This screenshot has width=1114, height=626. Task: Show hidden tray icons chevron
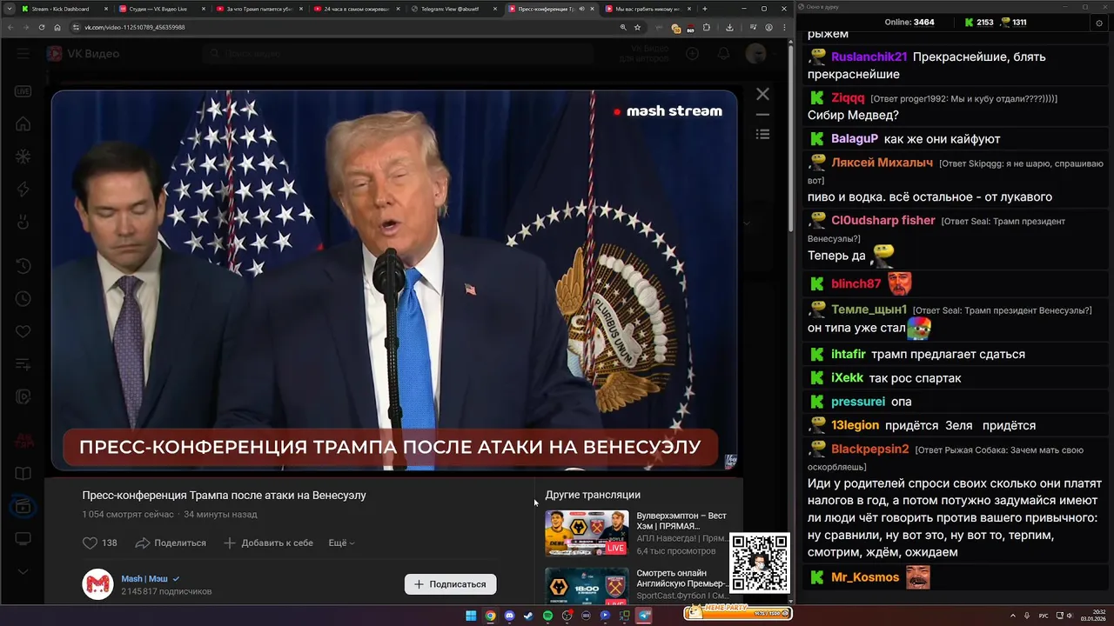tap(1013, 616)
